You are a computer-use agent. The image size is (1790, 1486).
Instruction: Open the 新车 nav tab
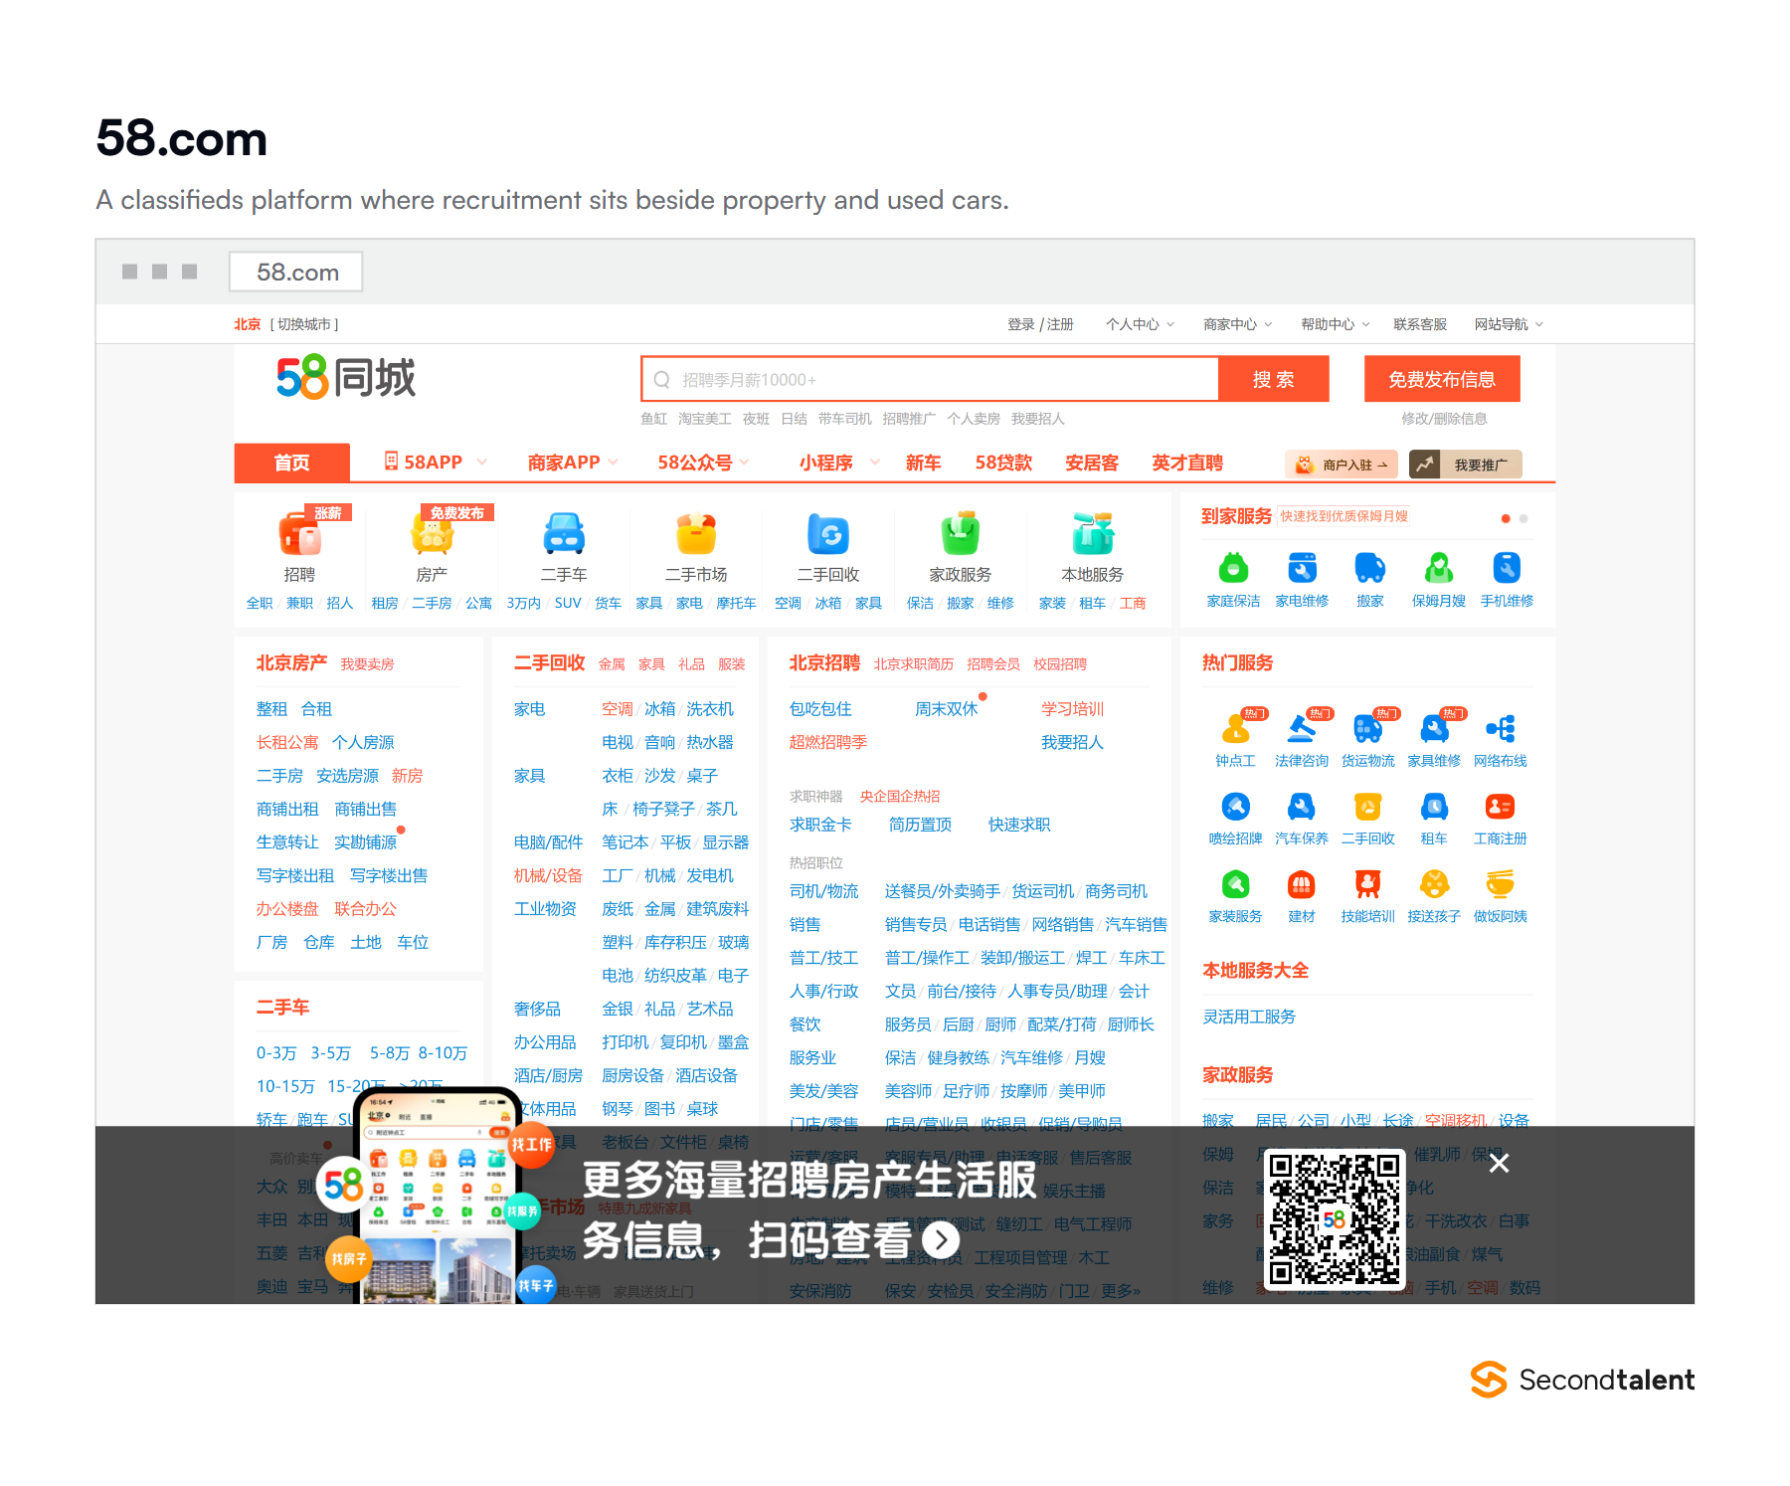point(923,463)
